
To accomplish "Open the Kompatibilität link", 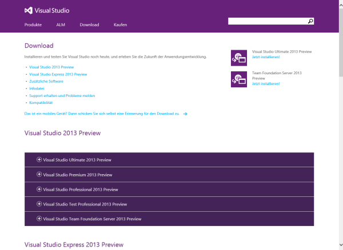I will [41, 103].
